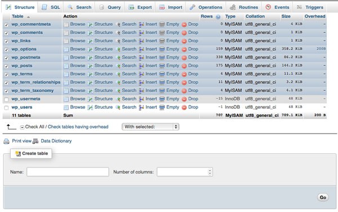Image resolution: width=338 pixels, height=212 pixels.
Task: Click the Number of columns stepper arrows
Action: (210, 172)
